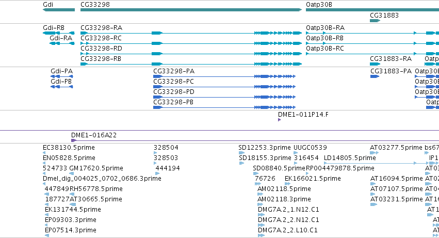Click the 328504 feature label

pos(166,148)
